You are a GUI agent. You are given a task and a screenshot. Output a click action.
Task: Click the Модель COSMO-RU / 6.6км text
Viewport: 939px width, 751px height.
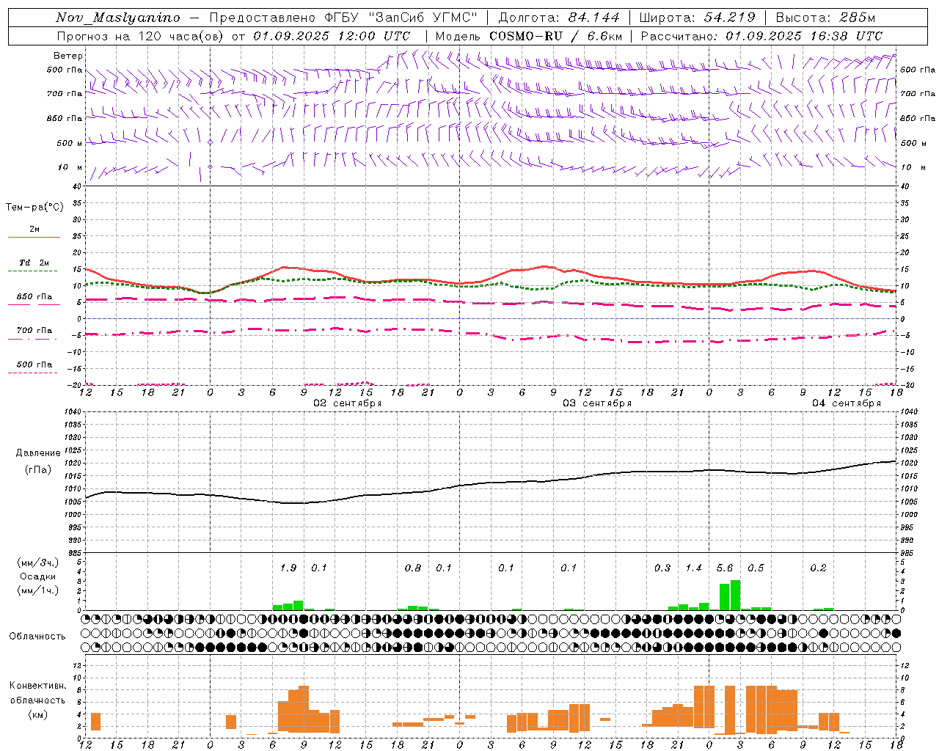(529, 36)
